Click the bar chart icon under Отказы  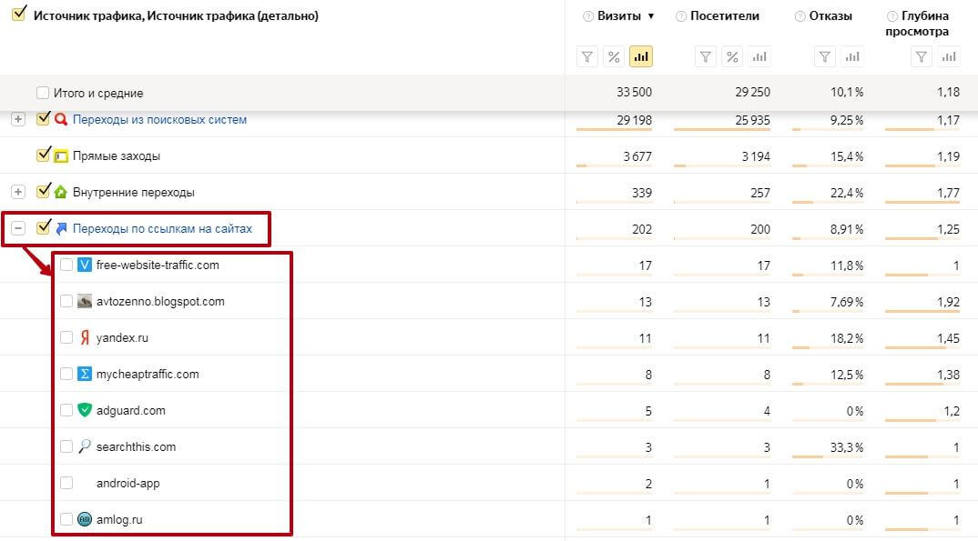coord(851,57)
